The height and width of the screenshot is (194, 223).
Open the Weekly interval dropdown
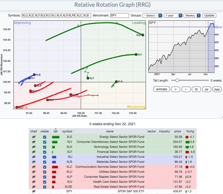tap(192, 15)
